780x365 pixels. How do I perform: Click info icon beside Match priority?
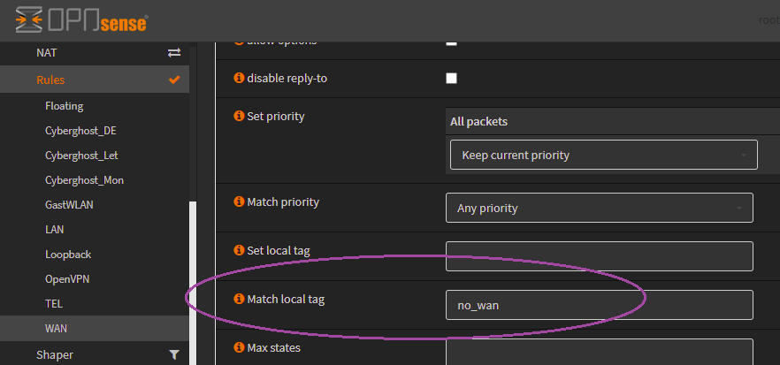click(x=238, y=202)
